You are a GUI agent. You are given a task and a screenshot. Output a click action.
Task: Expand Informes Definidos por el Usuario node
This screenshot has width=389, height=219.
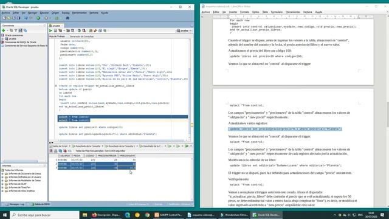click(x=2, y=177)
